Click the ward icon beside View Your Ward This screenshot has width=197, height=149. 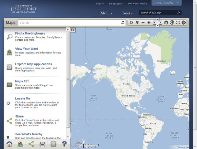click(x=10, y=52)
